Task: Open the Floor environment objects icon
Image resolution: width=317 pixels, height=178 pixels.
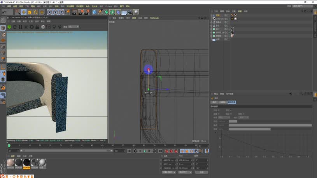Action: click(124, 12)
